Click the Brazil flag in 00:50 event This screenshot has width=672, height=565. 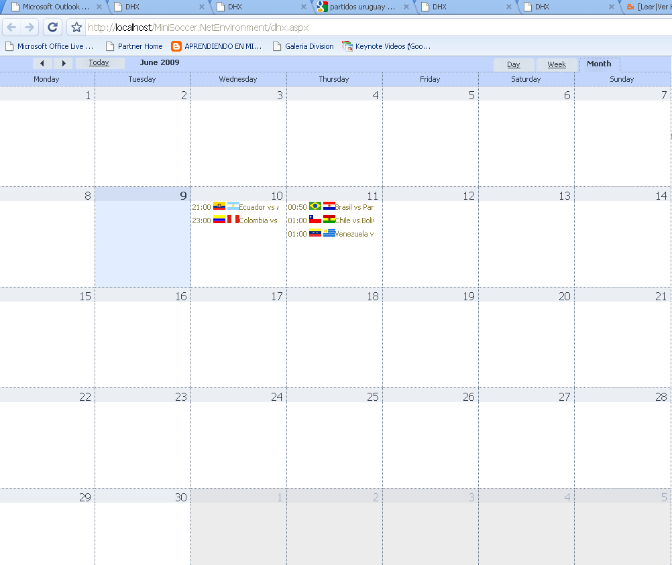pos(315,206)
